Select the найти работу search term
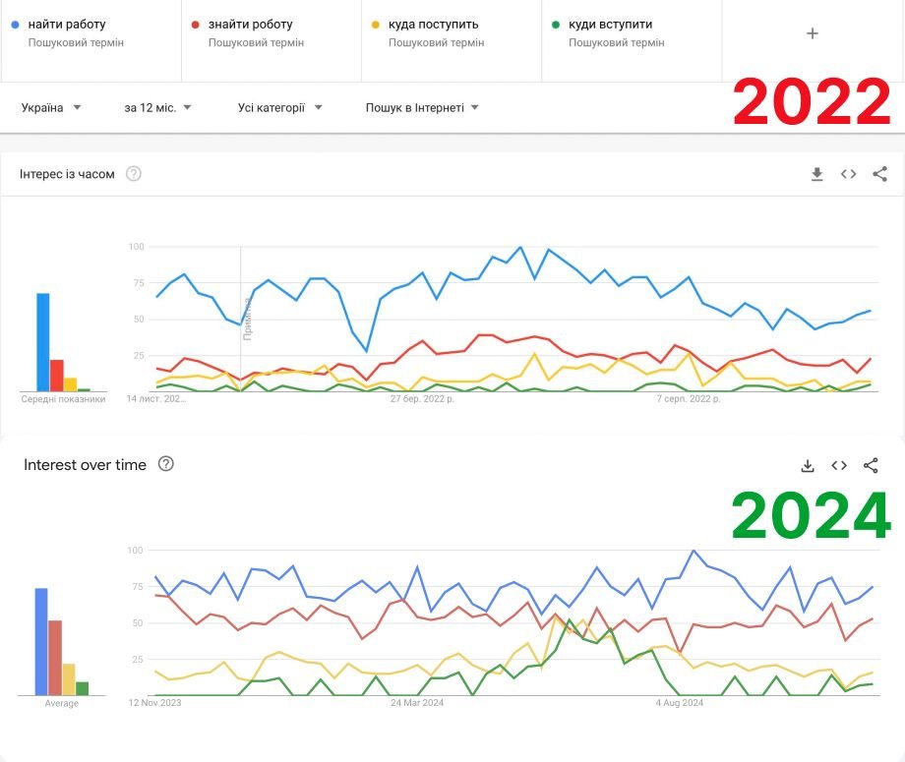 (x=67, y=24)
